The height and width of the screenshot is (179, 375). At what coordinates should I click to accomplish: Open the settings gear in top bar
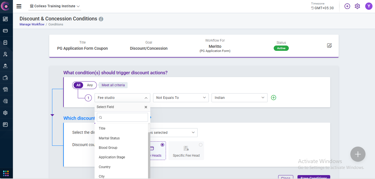tap(357, 6)
